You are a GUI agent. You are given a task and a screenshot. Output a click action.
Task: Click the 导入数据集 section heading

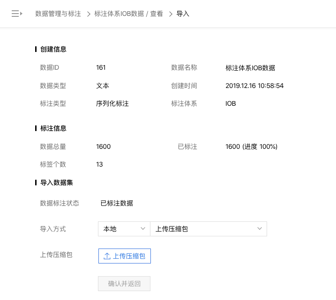pos(57,183)
